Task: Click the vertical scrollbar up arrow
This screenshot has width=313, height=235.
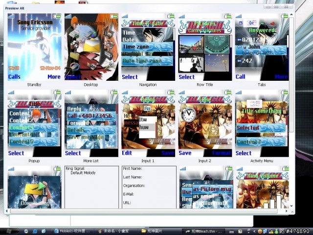Action: pos(291,15)
